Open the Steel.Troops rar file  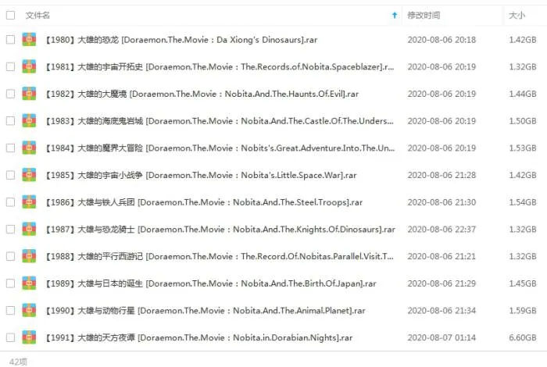[204, 202]
